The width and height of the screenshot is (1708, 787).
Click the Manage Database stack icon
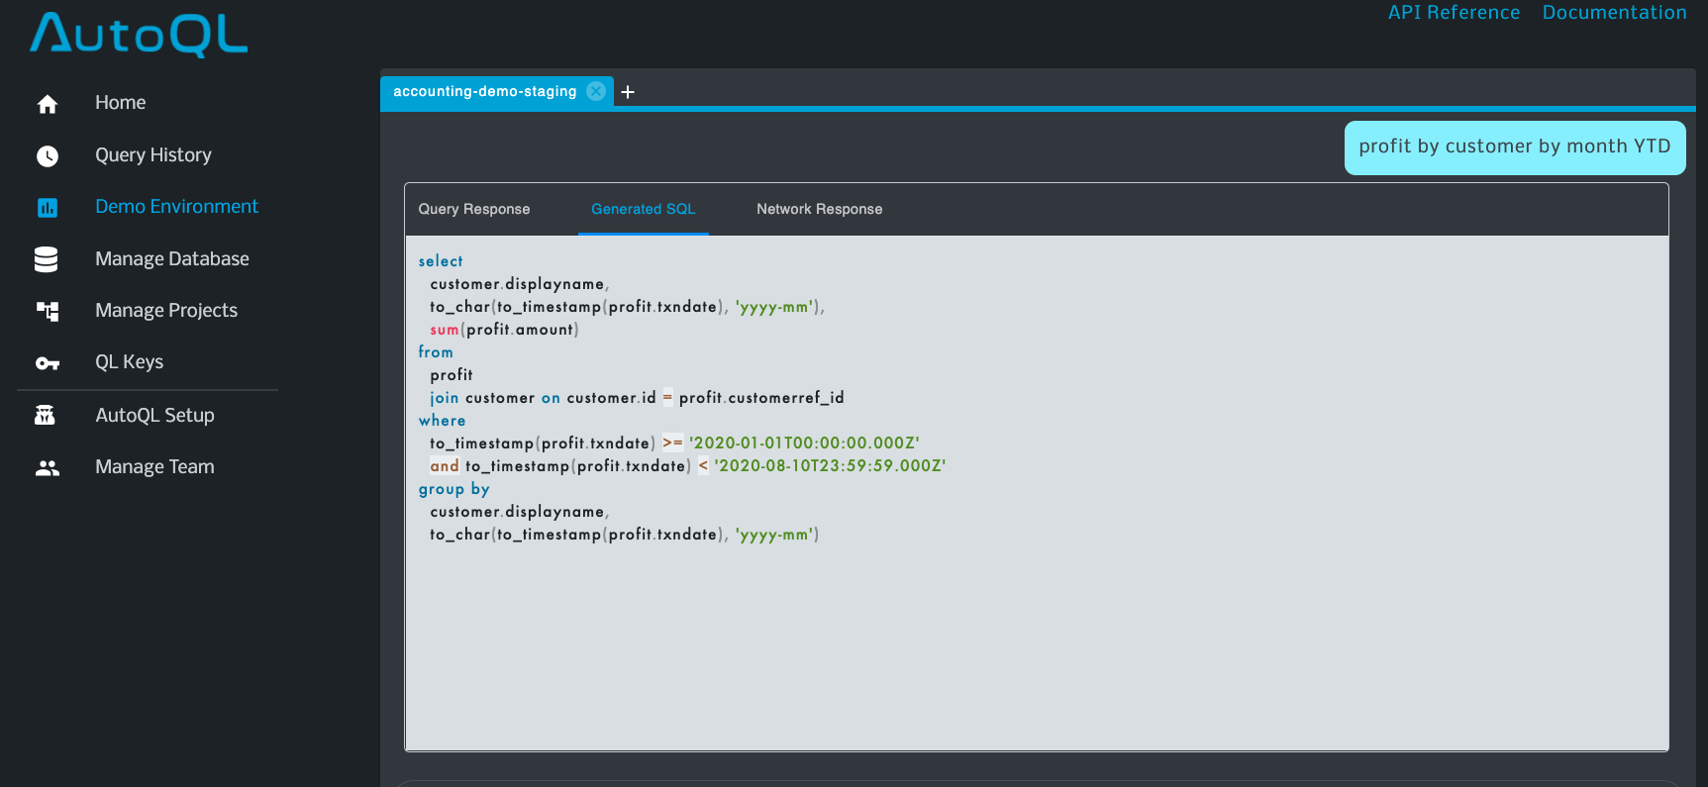(x=47, y=259)
